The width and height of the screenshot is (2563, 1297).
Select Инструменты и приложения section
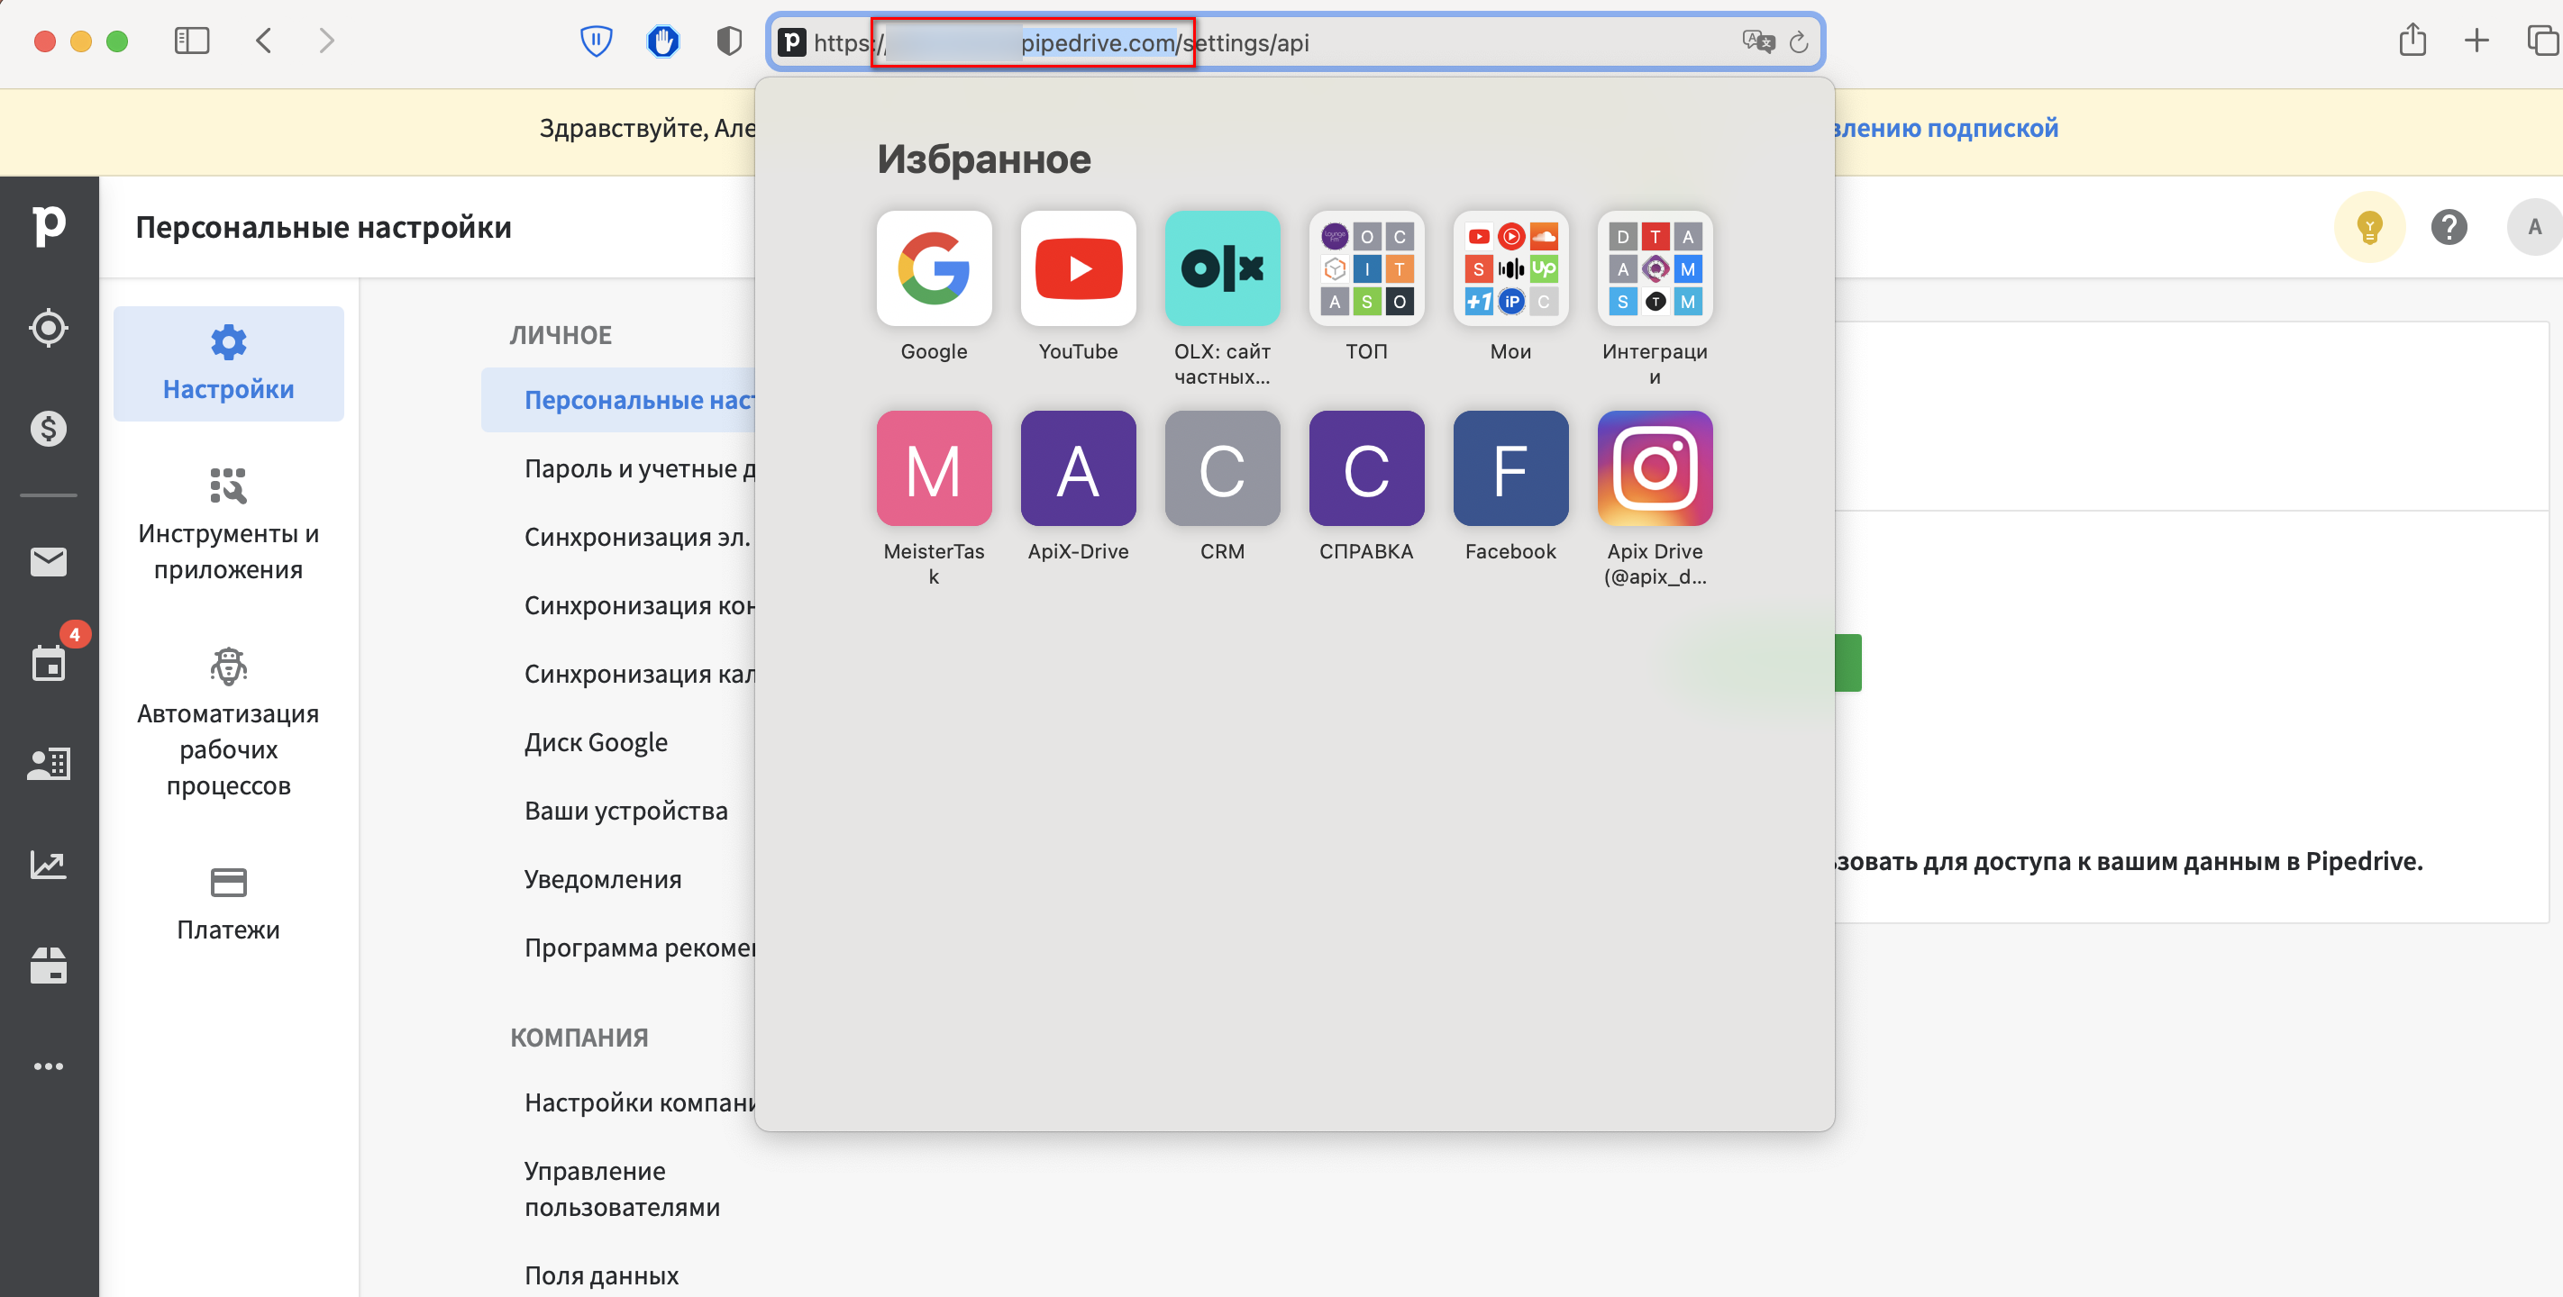point(228,524)
